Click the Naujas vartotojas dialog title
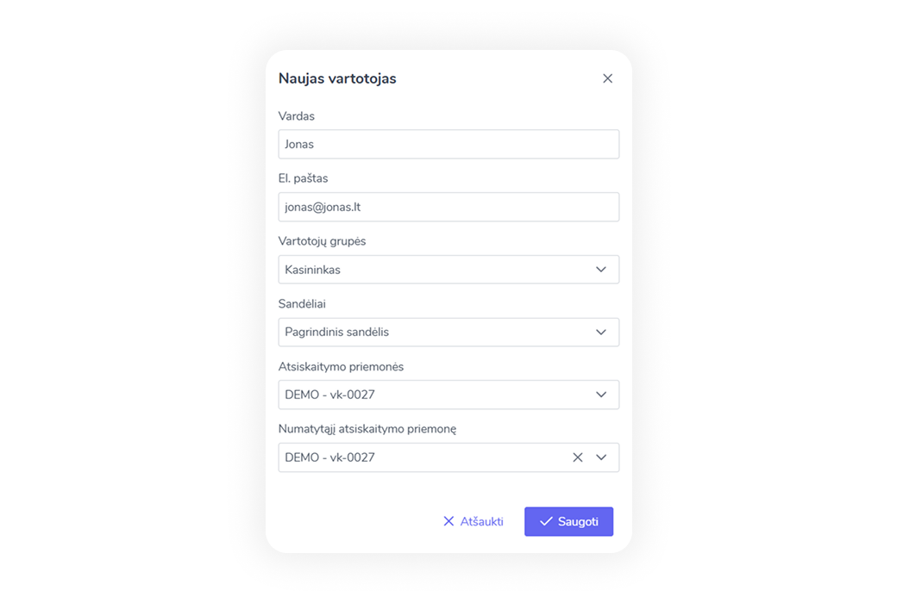Viewport: 897px width, 603px height. pos(337,78)
